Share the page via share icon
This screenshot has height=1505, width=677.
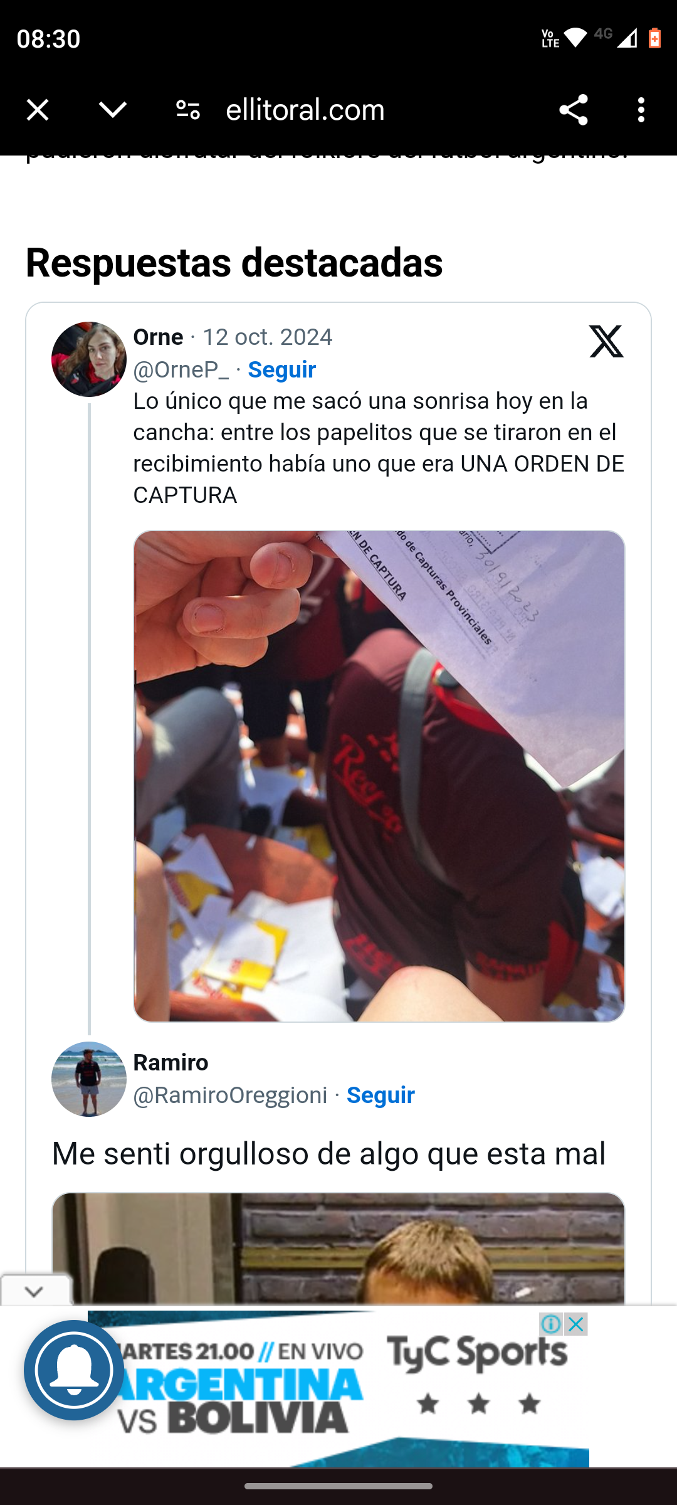coord(573,110)
